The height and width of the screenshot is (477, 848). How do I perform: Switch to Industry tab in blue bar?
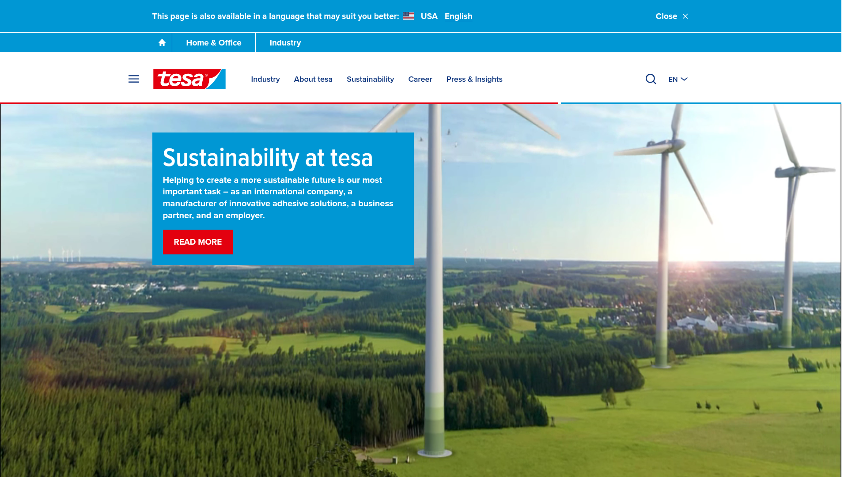pos(285,42)
